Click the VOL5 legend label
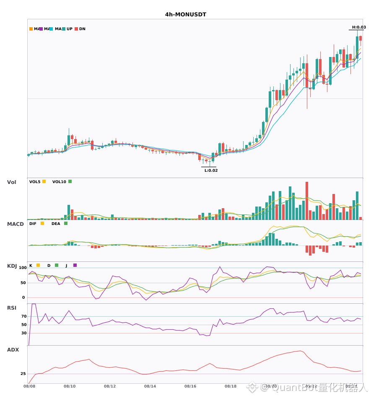 (x=35, y=182)
